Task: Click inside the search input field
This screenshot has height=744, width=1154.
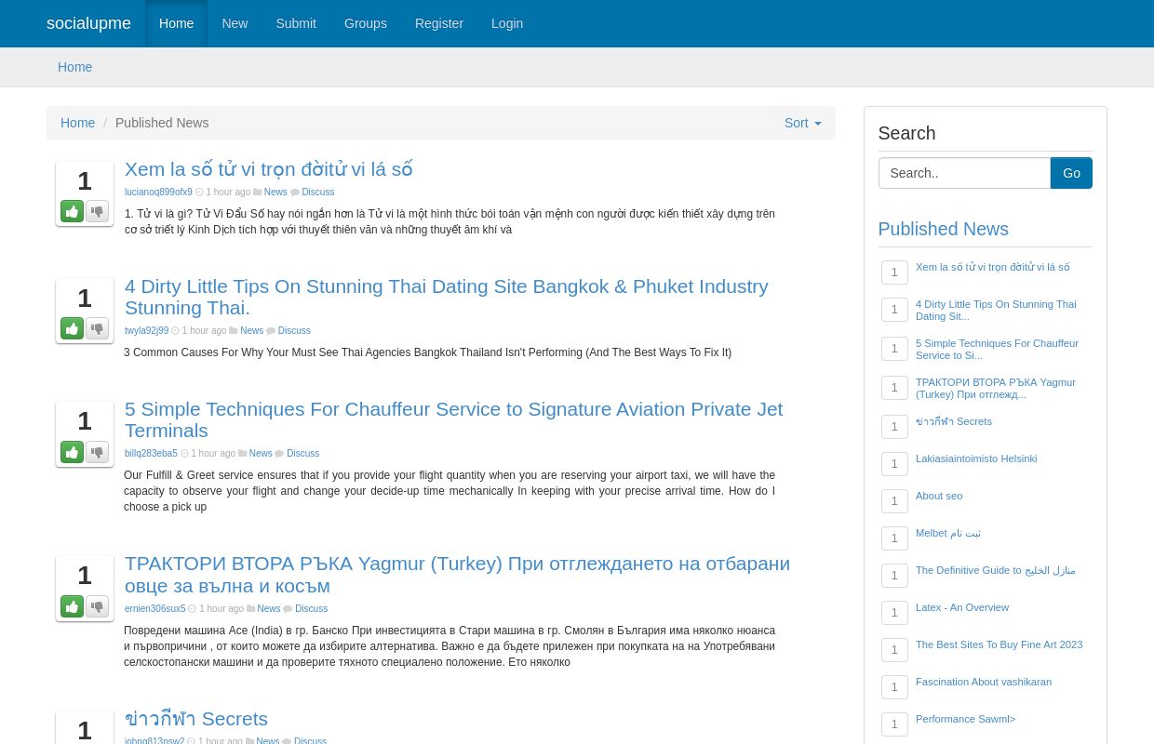Action: pos(964,173)
